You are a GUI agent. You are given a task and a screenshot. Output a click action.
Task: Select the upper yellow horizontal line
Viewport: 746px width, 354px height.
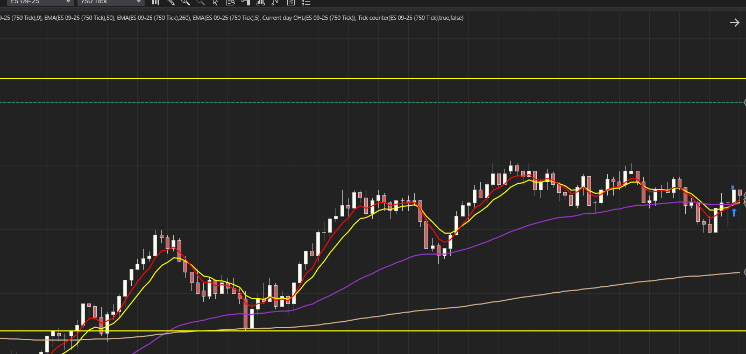(x=373, y=78)
